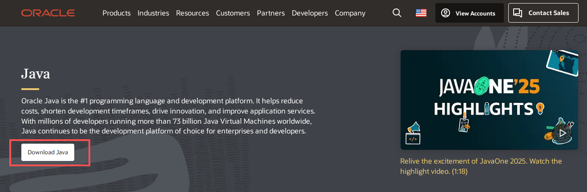Open the site search magnifier
This screenshot has height=192, width=587.
pyautogui.click(x=397, y=13)
